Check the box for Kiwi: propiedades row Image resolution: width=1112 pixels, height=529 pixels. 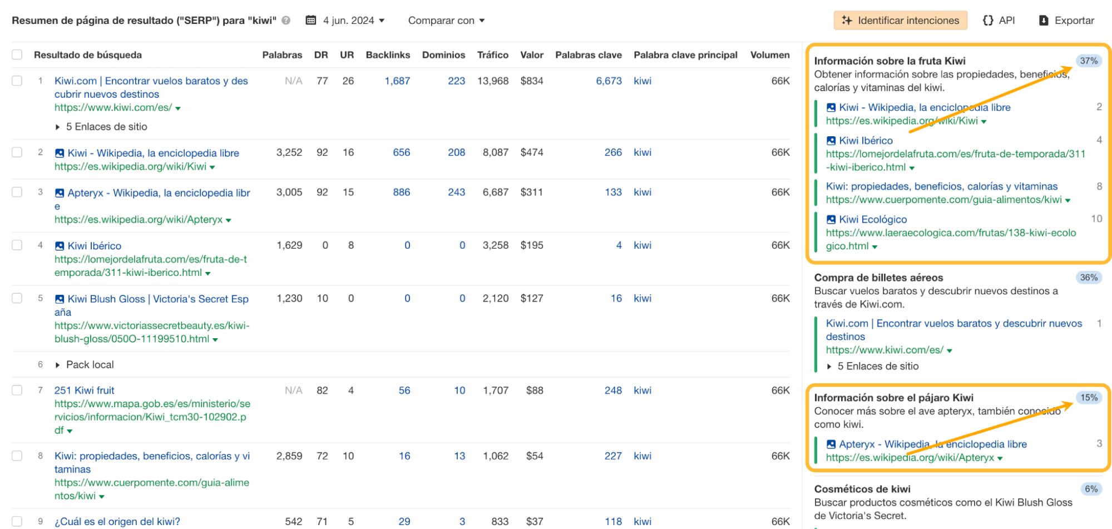click(x=17, y=456)
